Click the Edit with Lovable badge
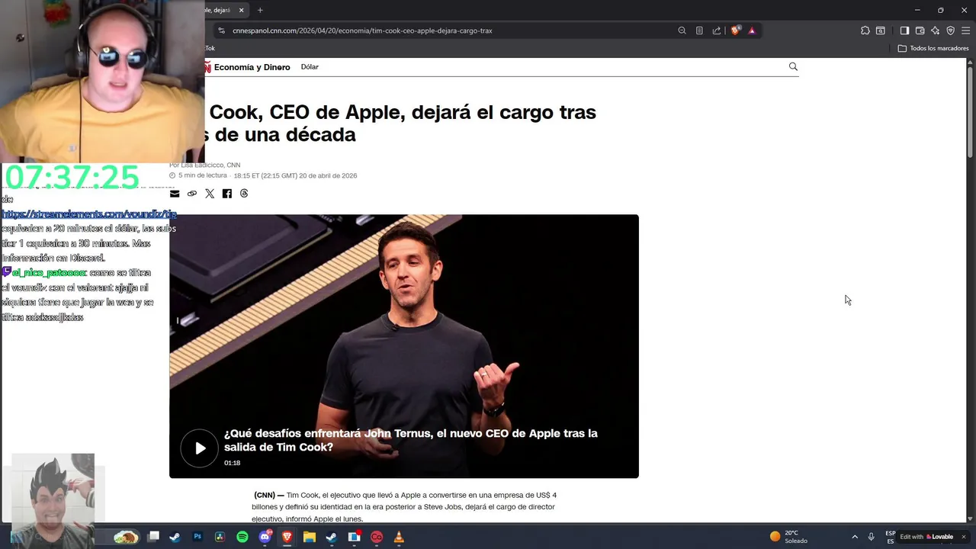Viewport: 976px width, 549px height. 926,537
